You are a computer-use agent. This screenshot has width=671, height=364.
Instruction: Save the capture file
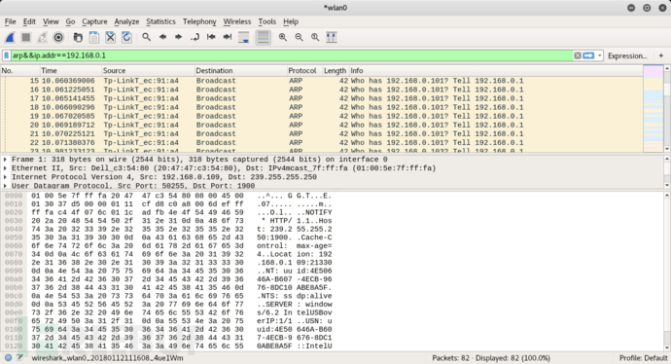(94, 38)
